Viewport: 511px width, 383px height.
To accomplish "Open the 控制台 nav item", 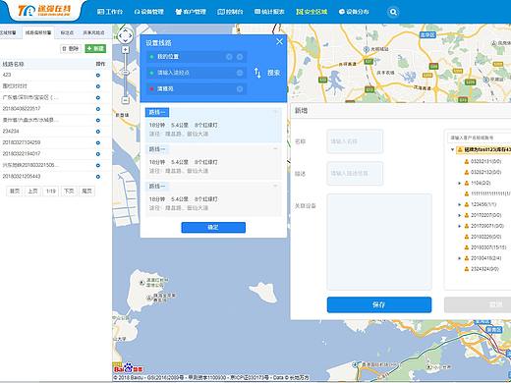I will click(x=230, y=12).
